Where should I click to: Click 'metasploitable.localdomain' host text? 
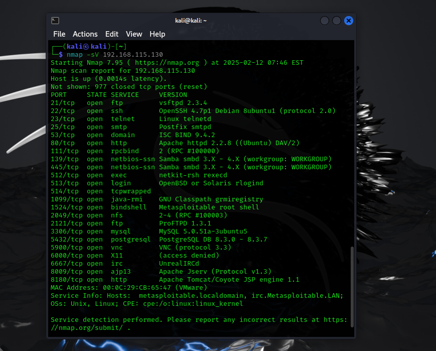click(191, 296)
